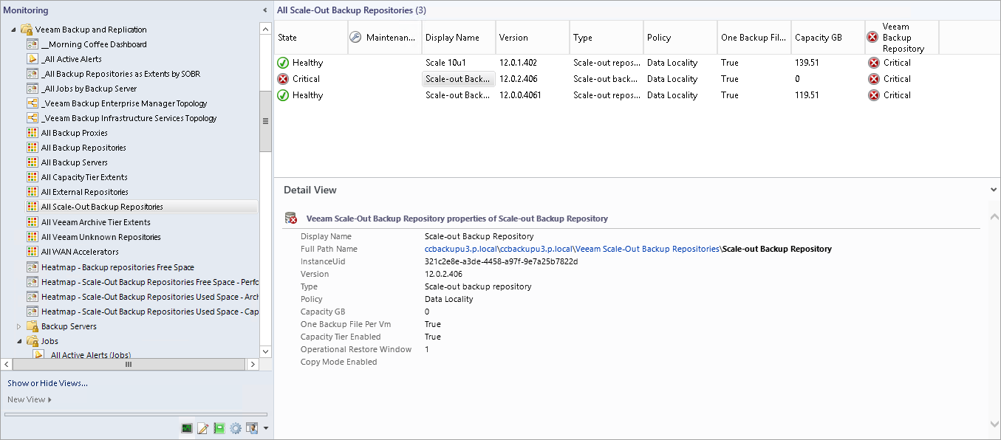Screen dimensions: 1001x440
Task: Select the All Capacity Tier Extents view
Action: (x=84, y=177)
